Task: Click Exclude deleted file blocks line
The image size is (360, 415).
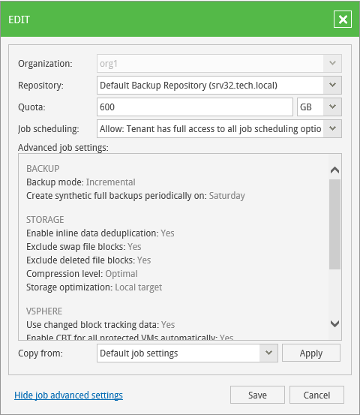Action: pyautogui.click(x=88, y=260)
